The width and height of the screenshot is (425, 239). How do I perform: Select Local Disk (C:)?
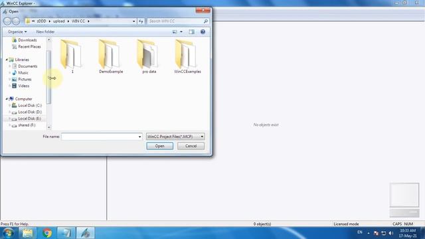[x=30, y=106]
